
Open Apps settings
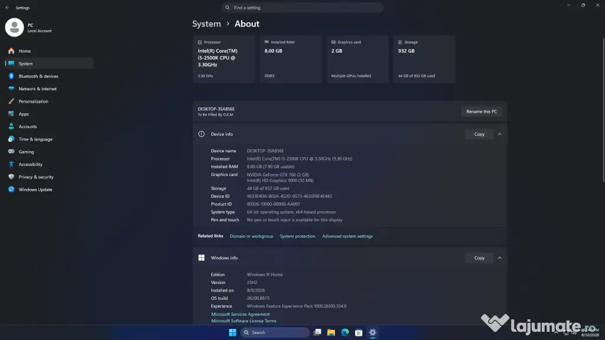(49, 114)
